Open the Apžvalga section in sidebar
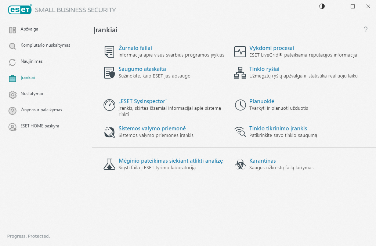 click(x=29, y=29)
